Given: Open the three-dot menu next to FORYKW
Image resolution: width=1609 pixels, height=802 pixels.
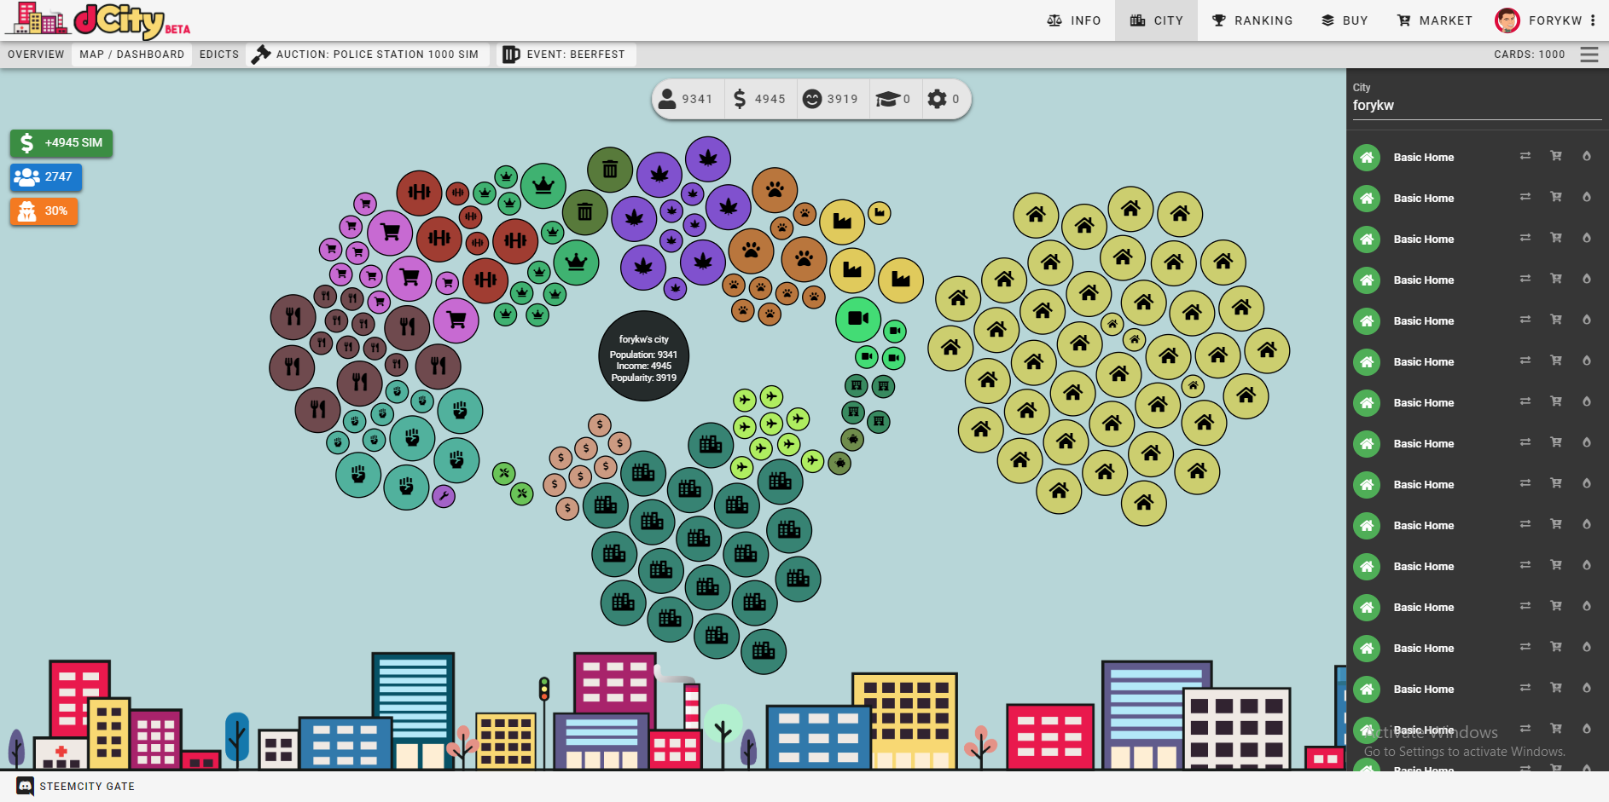Looking at the screenshot, I should [x=1593, y=20].
